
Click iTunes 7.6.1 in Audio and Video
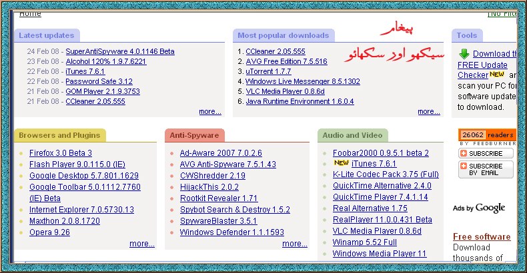pyautogui.click(x=374, y=164)
